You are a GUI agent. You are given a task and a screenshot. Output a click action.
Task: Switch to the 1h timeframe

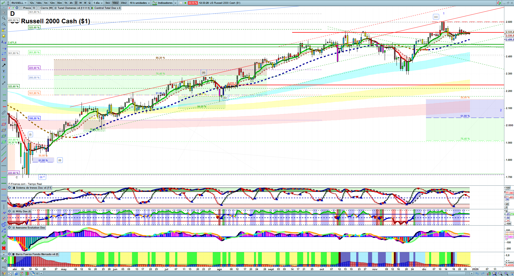tap(66, 3)
